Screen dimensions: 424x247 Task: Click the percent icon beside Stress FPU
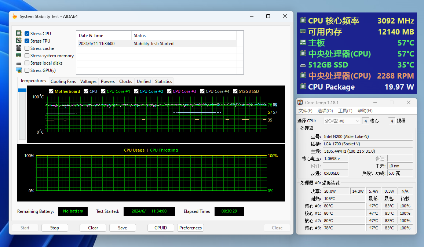19,40
